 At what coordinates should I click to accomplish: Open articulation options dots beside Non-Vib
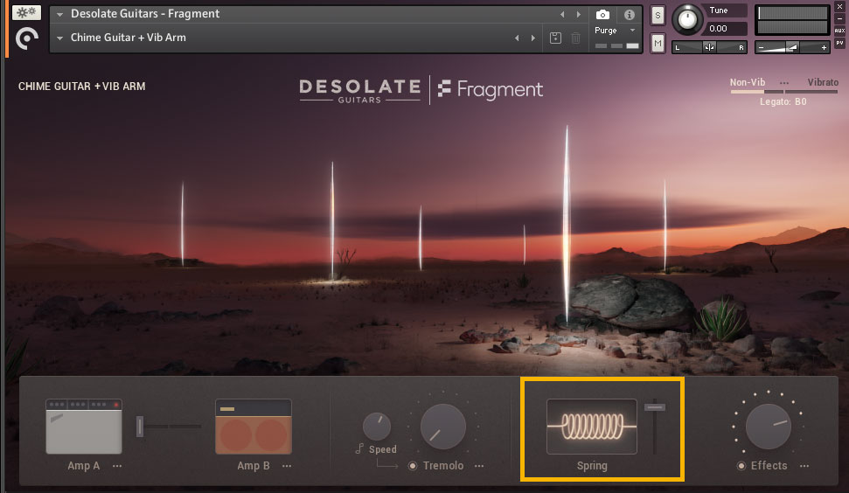tap(784, 83)
